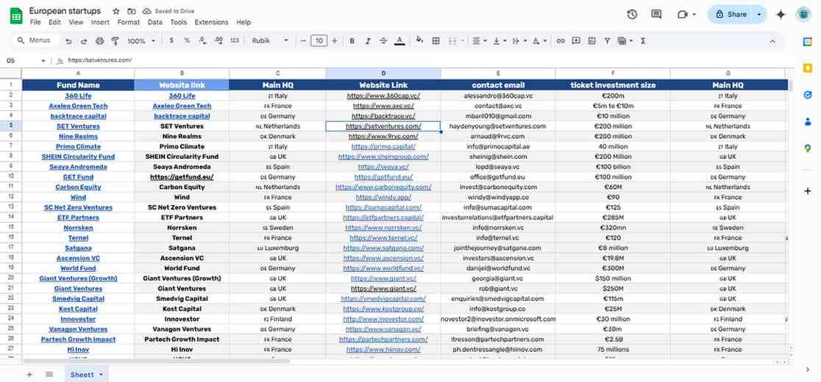
Task: Expand the Share options arrow
Action: (x=759, y=15)
